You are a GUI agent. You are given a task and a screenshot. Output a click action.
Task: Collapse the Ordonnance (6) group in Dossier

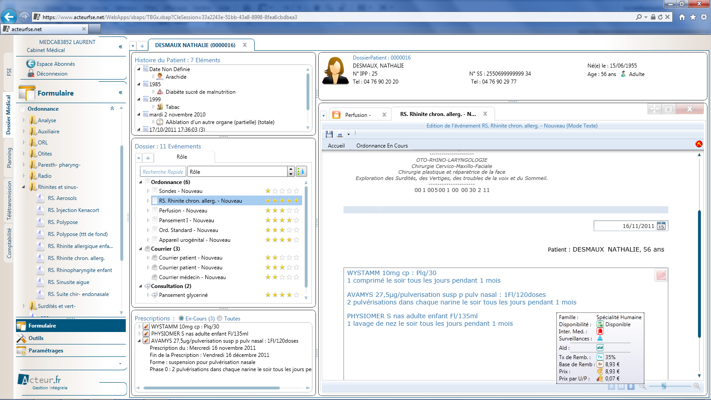click(x=140, y=182)
